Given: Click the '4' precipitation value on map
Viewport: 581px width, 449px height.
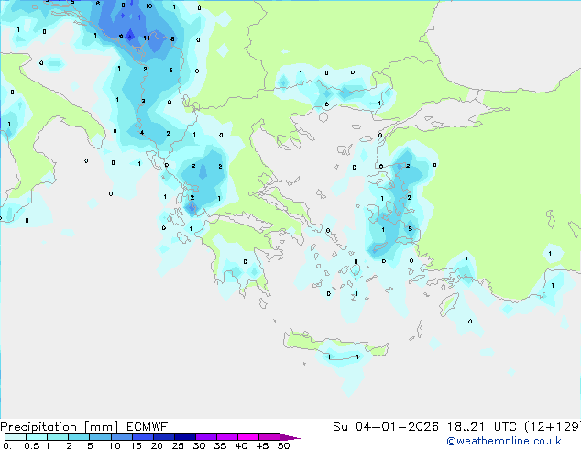Looking at the screenshot, I should 142,132.
